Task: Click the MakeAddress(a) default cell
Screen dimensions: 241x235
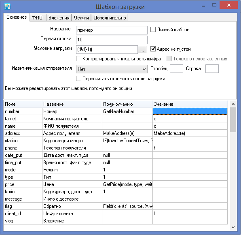Action: (127, 133)
